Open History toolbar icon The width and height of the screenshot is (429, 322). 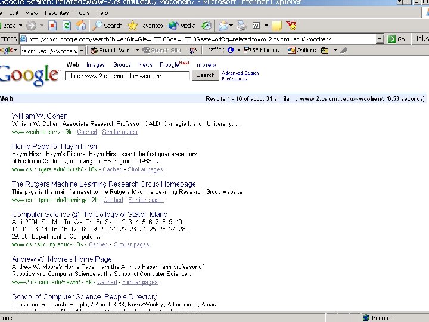[206, 26]
